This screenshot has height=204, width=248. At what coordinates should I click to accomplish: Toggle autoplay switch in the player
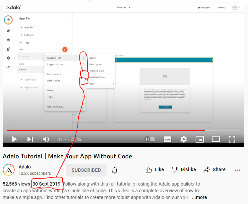[150, 139]
